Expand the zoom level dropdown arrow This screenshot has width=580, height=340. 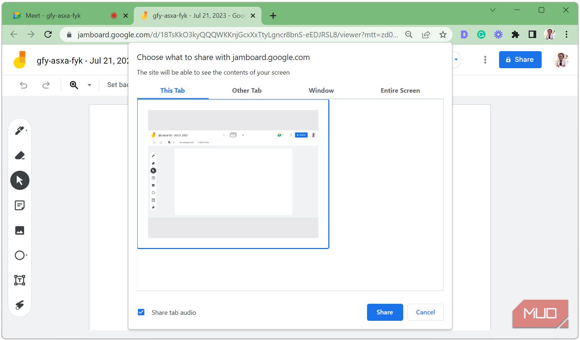point(89,85)
